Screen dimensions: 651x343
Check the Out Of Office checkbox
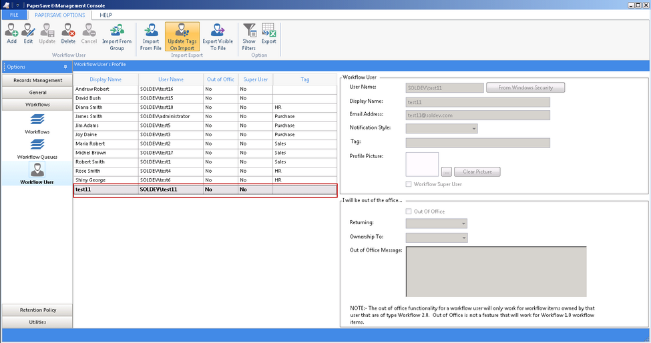coord(409,212)
